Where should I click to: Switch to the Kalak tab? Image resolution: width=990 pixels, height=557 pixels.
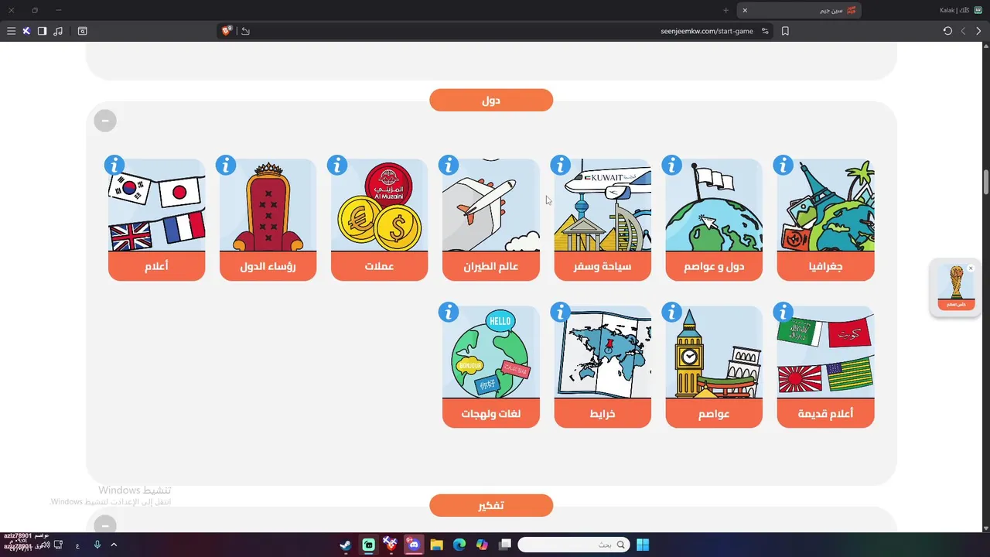961,10
